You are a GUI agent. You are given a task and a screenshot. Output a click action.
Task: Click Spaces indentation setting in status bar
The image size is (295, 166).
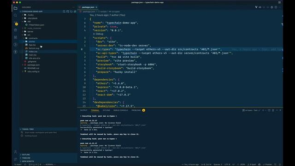coord(218,165)
